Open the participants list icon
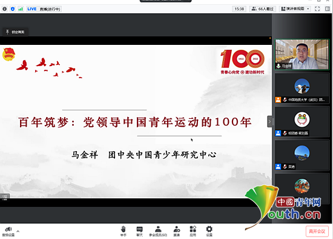Screen dimensions: 333x239 (158, 231)
